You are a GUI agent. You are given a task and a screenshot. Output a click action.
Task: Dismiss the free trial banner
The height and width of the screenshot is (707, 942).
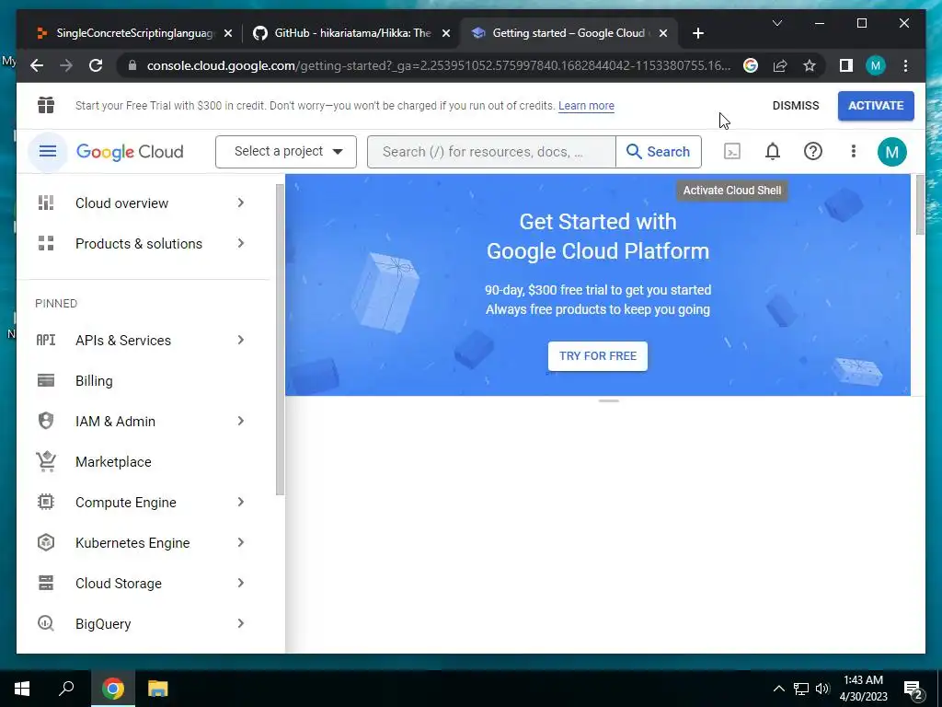tap(796, 106)
